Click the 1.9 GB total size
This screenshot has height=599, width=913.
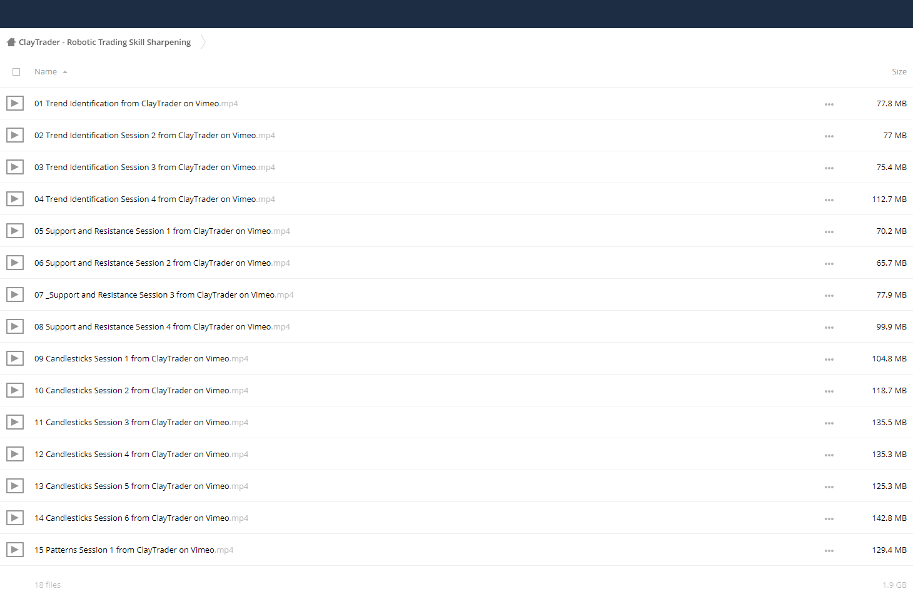point(894,585)
